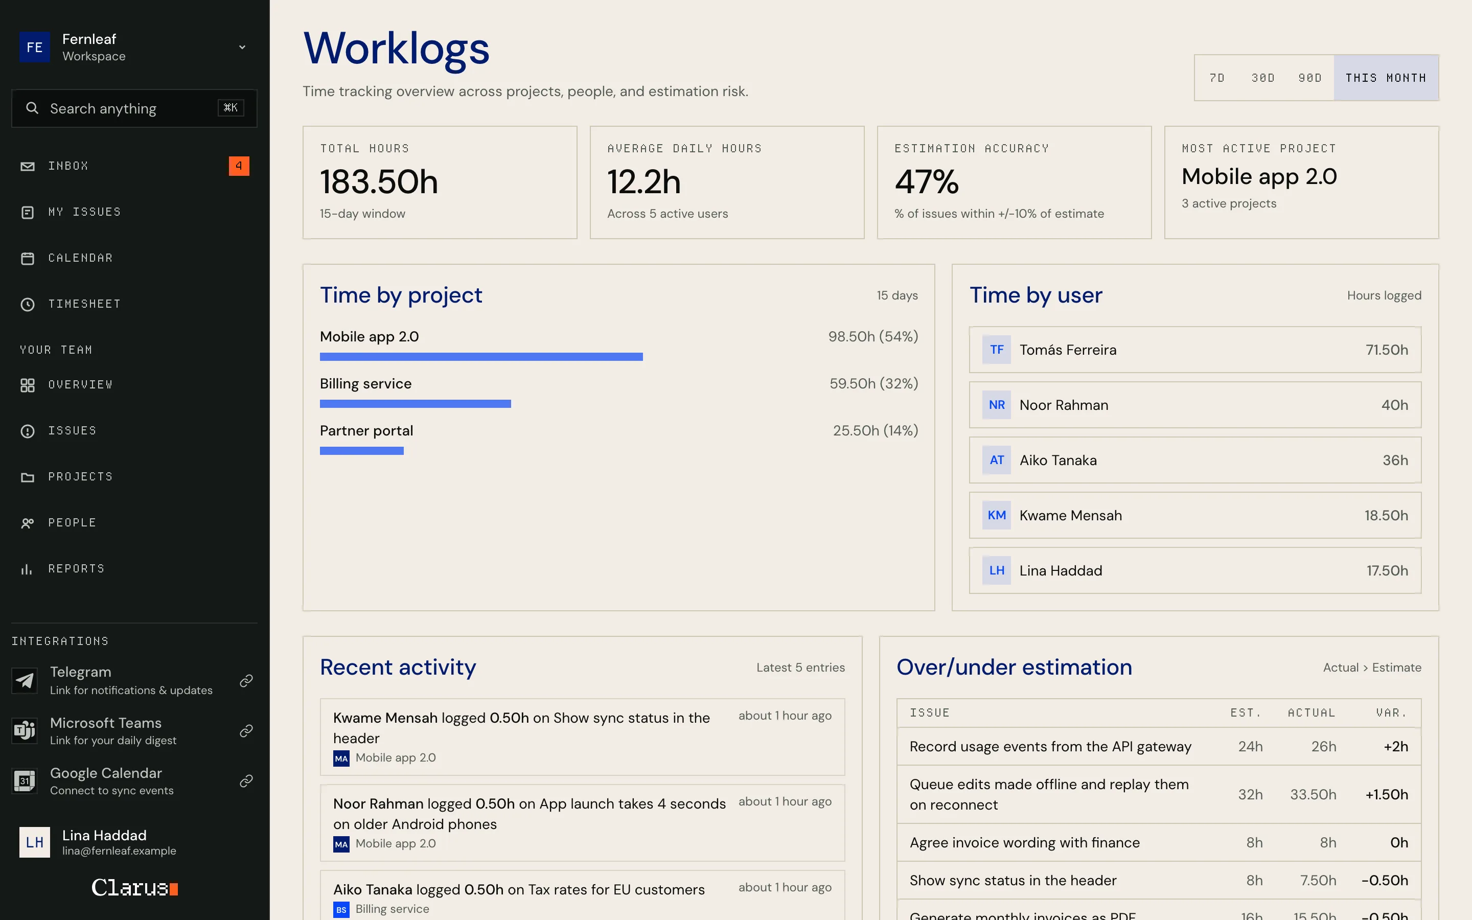1472x920 pixels.
Task: Click the Projects folder icon
Action: point(28,477)
